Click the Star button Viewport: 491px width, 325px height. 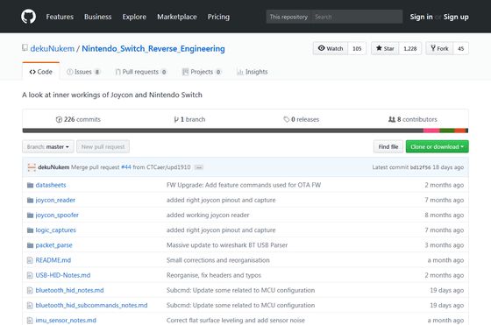[385, 48]
